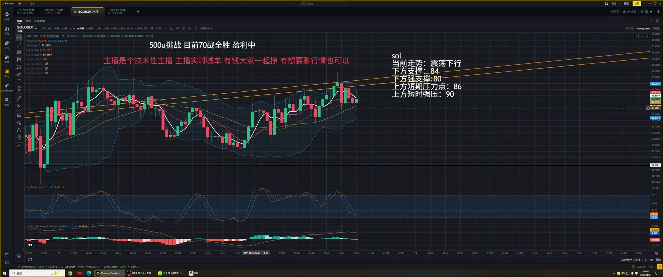Open the 信息 info tab
The image size is (663, 277).
point(28,21)
